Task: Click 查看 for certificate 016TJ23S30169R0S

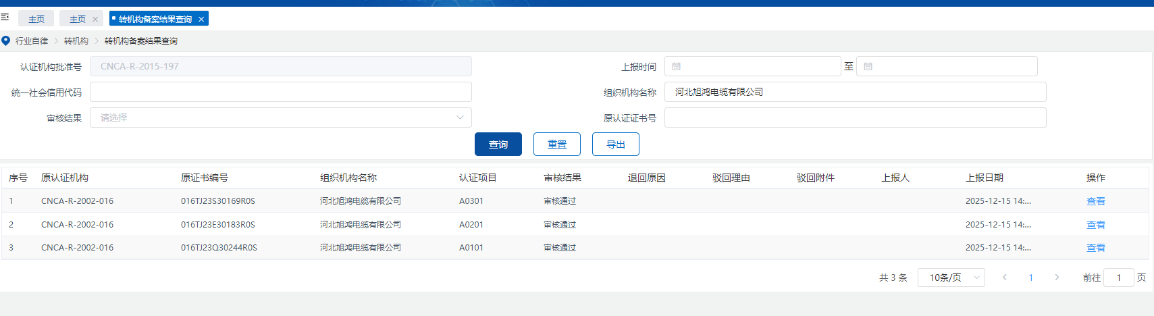Action: [1095, 201]
